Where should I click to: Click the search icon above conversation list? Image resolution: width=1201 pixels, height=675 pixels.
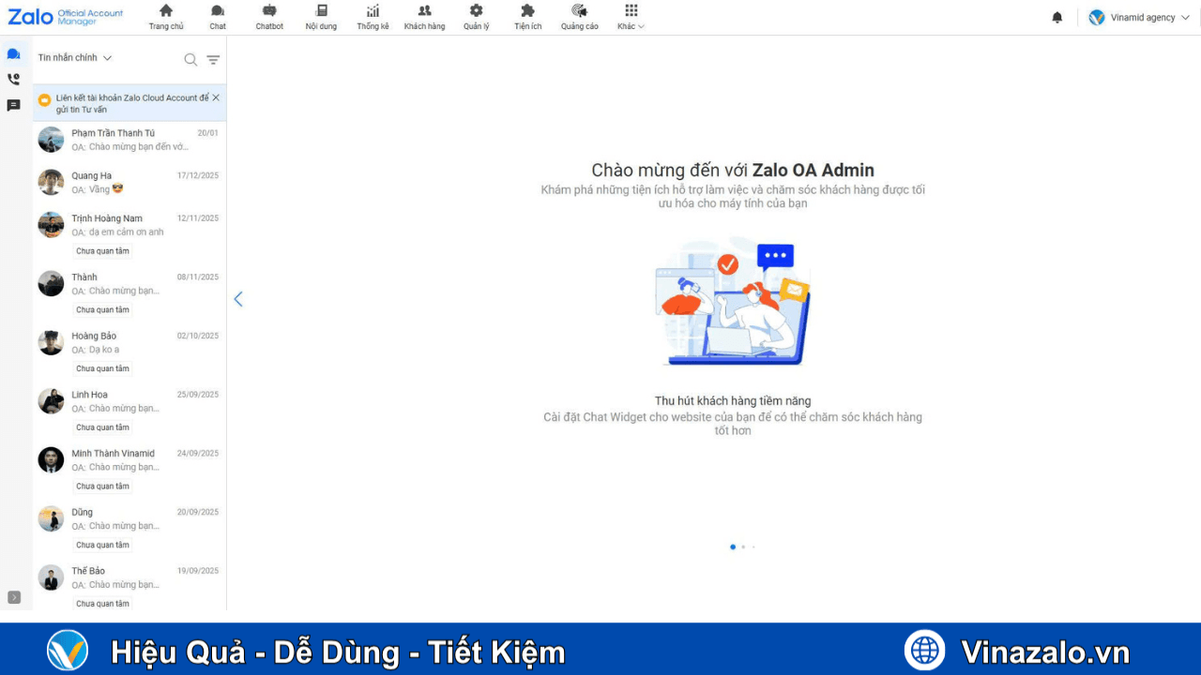(x=190, y=58)
